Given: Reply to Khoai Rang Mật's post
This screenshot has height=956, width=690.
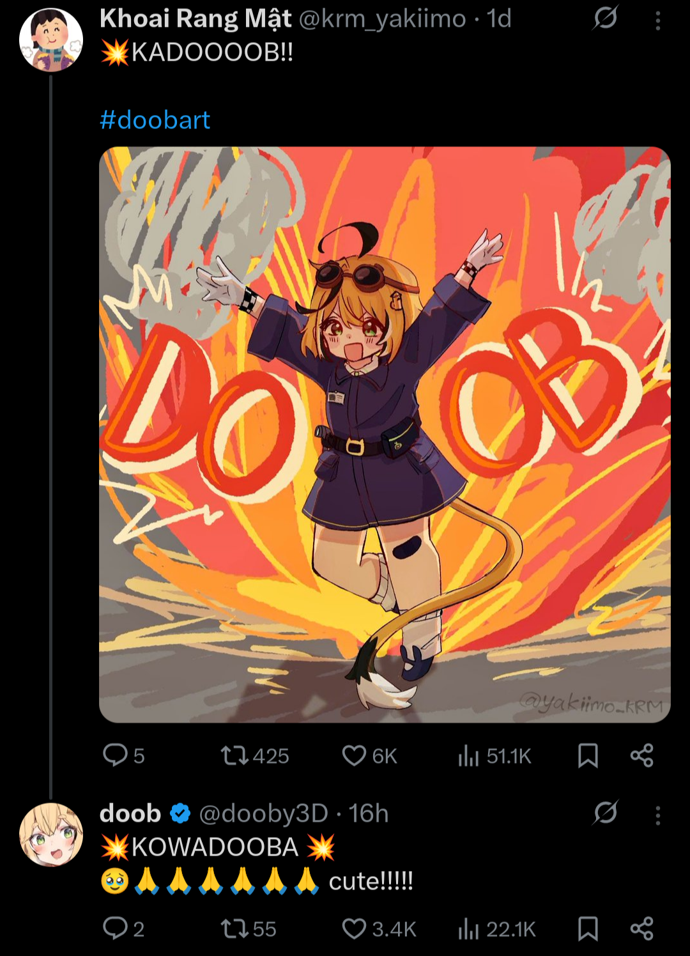Looking at the screenshot, I should [116, 755].
